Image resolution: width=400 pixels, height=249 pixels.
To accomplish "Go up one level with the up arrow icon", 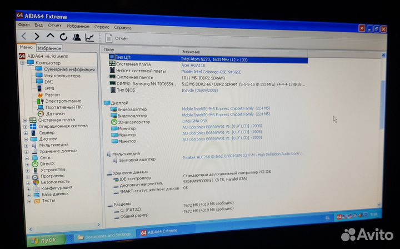I will [50, 36].
